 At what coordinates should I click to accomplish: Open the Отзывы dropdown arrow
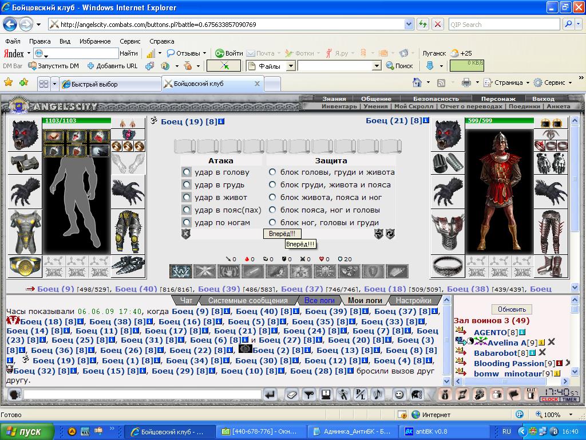pyautogui.click(x=204, y=53)
